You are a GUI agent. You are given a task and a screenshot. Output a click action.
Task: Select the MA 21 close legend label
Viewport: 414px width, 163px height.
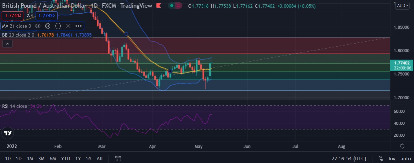(17, 26)
